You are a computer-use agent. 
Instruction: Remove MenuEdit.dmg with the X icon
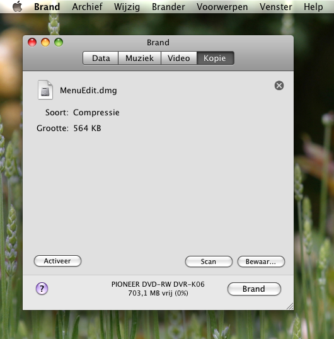pyautogui.click(x=279, y=86)
